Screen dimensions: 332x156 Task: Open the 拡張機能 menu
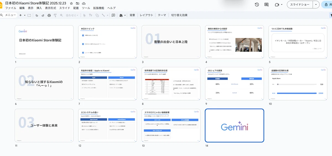point(99,8)
